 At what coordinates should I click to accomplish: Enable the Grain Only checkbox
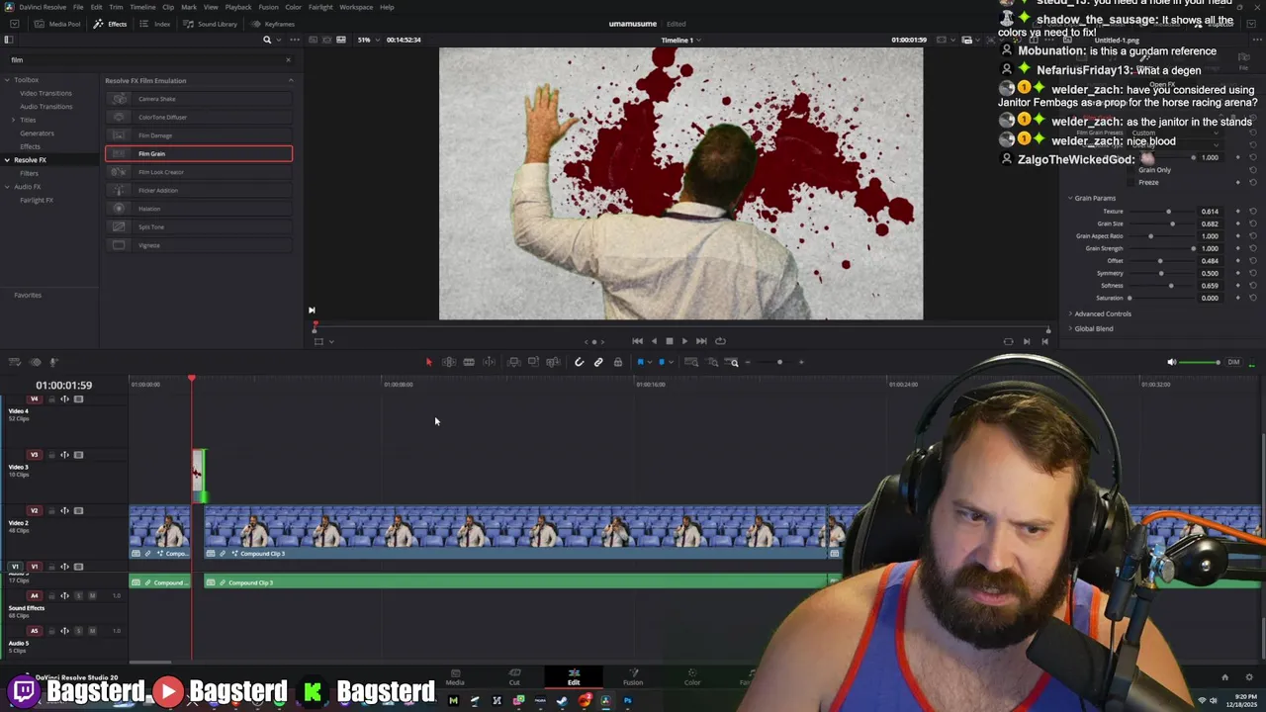(1130, 170)
